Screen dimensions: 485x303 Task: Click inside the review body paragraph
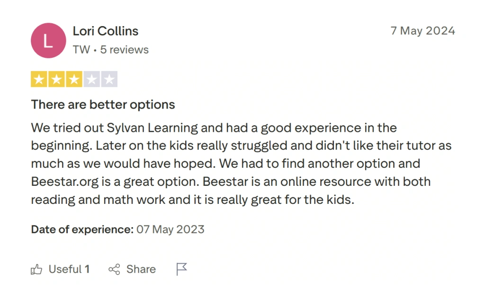tap(213, 163)
